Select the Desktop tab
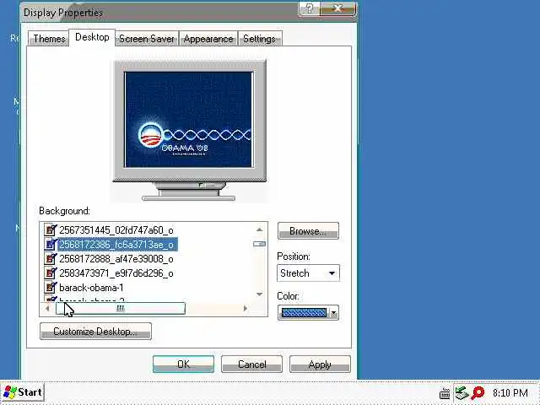The image size is (540, 405). click(92, 37)
